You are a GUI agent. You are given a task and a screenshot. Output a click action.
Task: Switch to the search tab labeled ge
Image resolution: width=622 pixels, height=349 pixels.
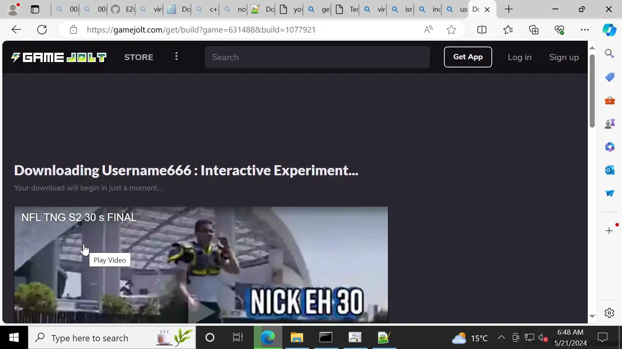tap(318, 9)
